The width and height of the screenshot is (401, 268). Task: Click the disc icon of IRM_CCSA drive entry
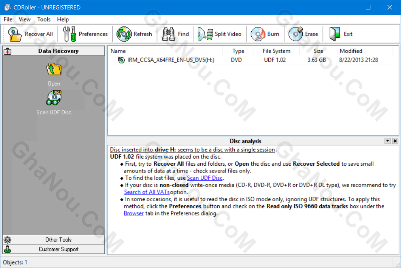[x=121, y=60]
